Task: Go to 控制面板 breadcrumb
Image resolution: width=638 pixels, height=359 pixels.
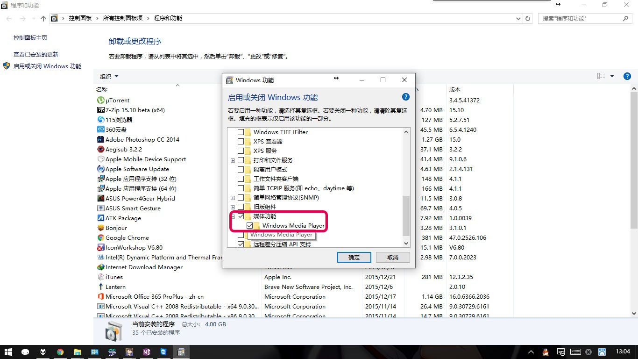Action: 80,18
